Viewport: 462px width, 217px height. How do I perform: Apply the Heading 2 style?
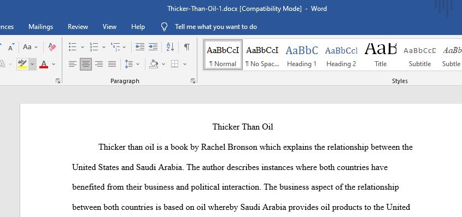341,55
